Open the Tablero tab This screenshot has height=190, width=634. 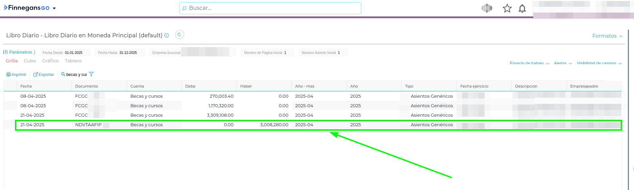click(73, 61)
